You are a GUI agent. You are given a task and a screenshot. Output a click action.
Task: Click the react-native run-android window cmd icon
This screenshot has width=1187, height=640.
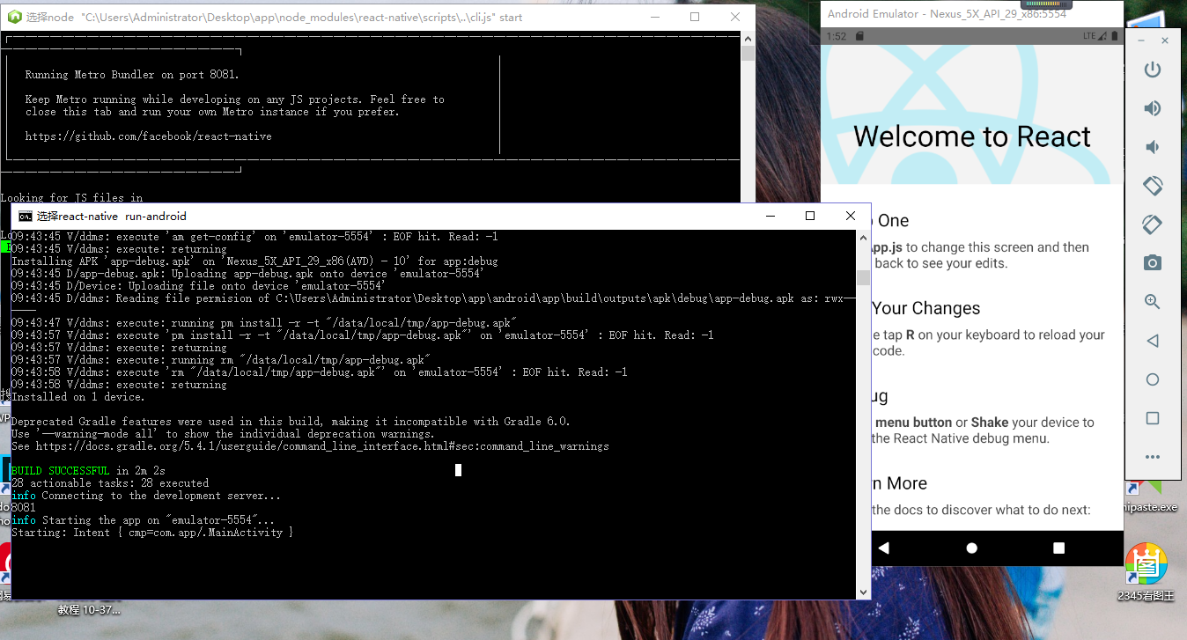tap(26, 217)
